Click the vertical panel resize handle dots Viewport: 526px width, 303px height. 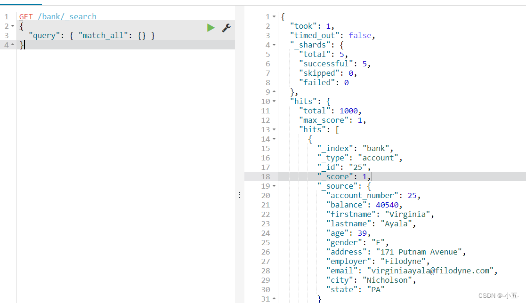(239, 194)
